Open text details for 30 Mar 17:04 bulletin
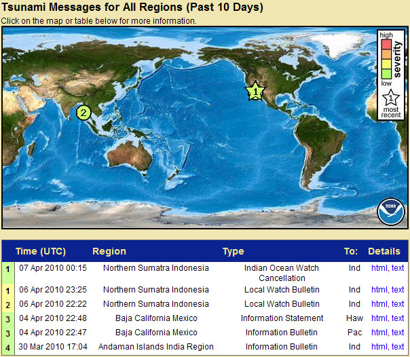The width and height of the screenshot is (410, 357). (398, 347)
